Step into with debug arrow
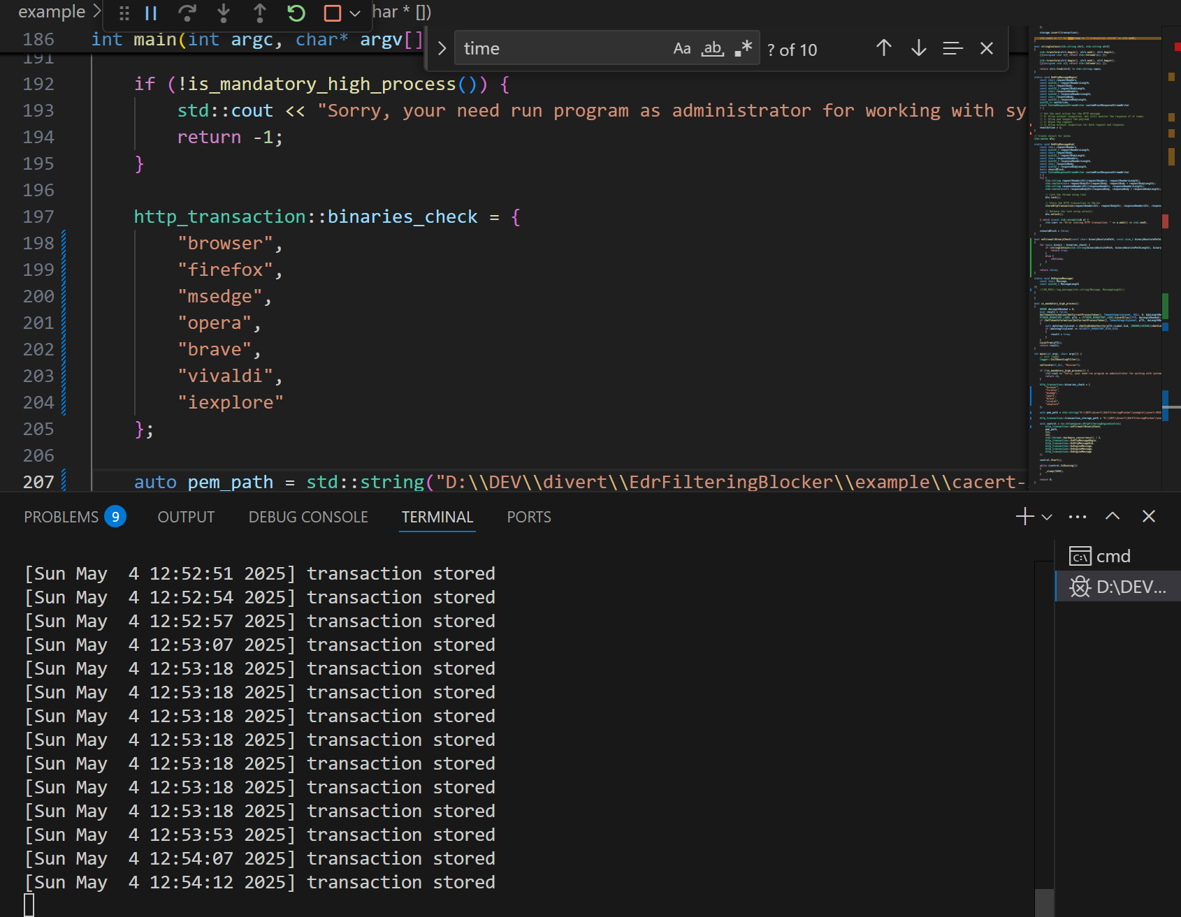1181x917 pixels. (x=224, y=13)
